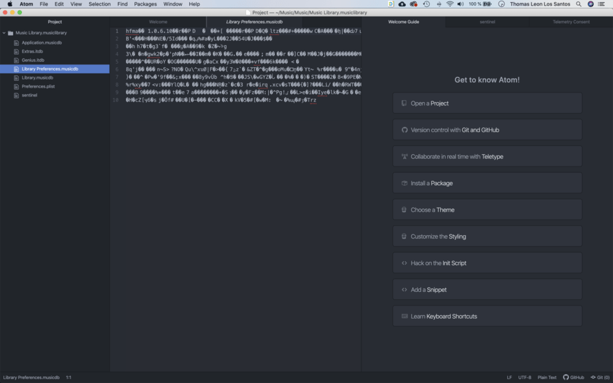613x383 pixels.
Task: Open the Atom application menu
Action: click(x=26, y=4)
